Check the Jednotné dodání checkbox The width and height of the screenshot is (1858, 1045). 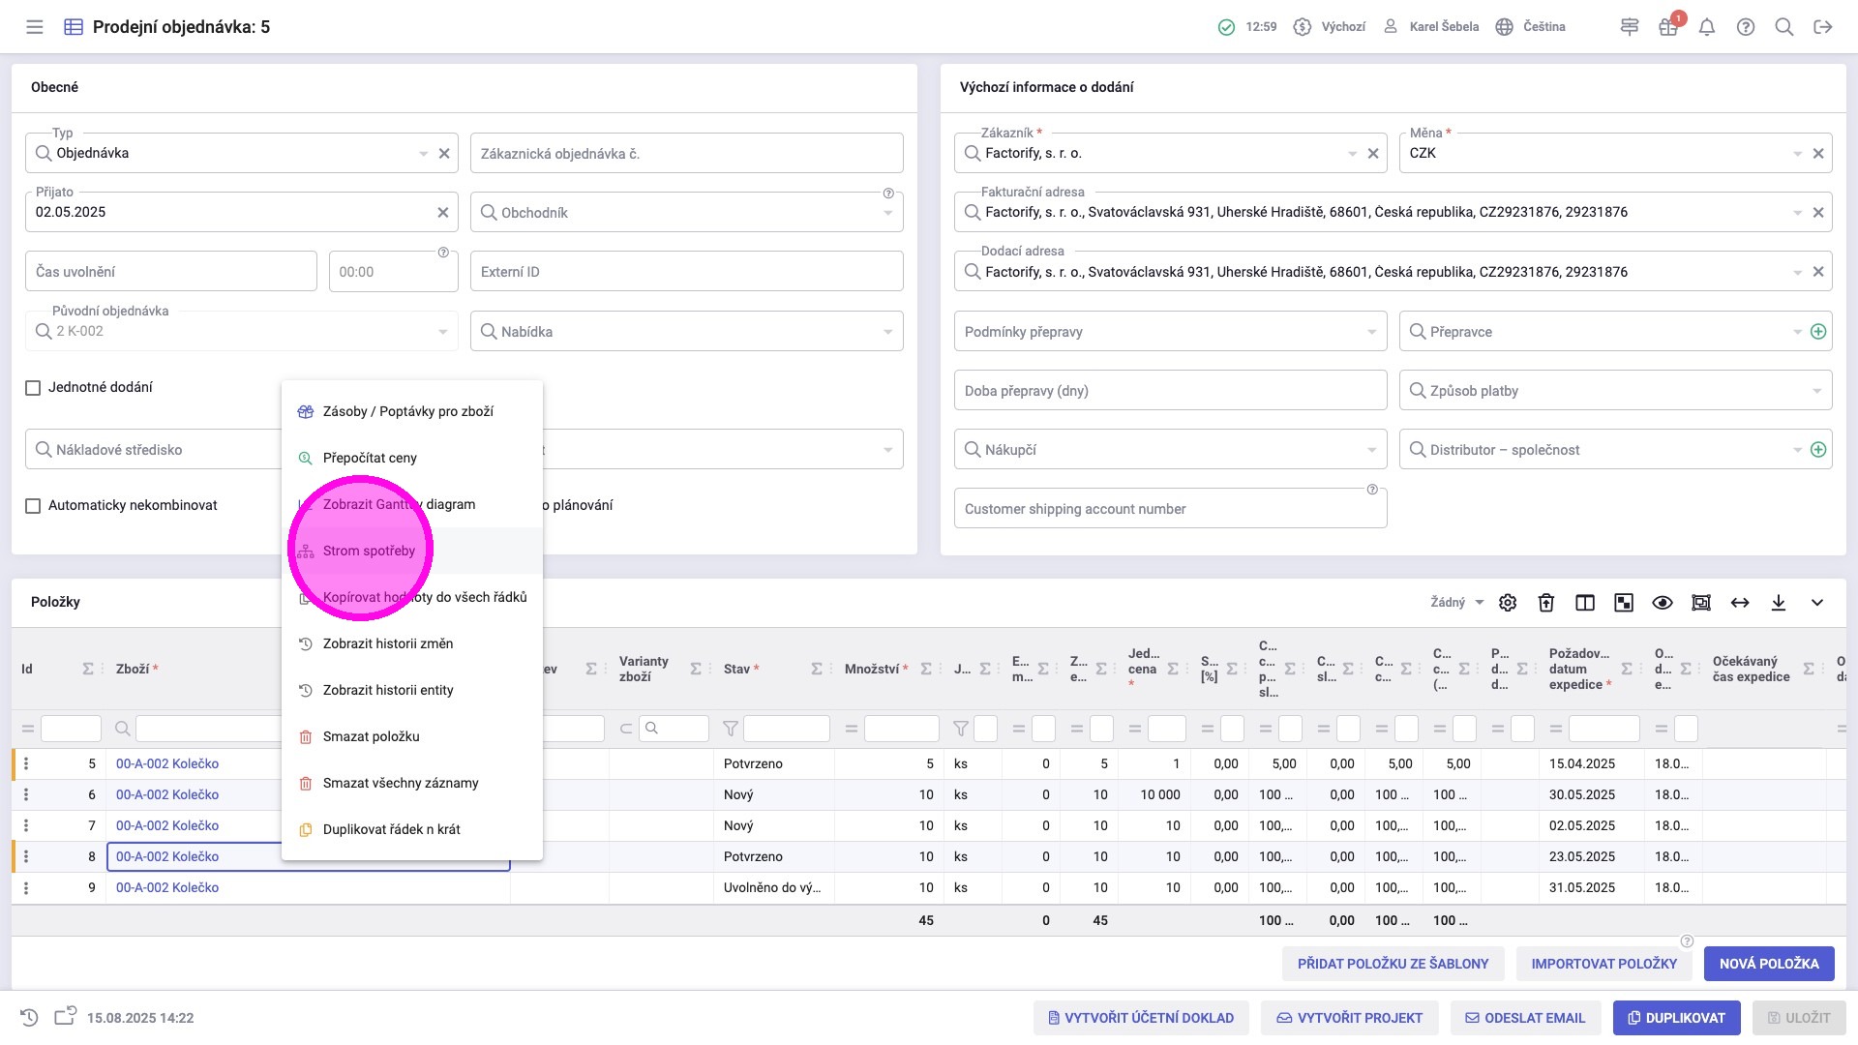pyautogui.click(x=33, y=388)
